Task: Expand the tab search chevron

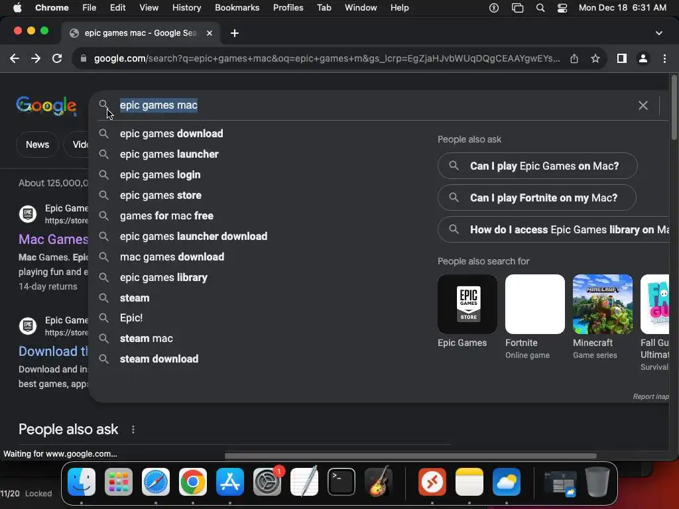Action: tap(658, 33)
